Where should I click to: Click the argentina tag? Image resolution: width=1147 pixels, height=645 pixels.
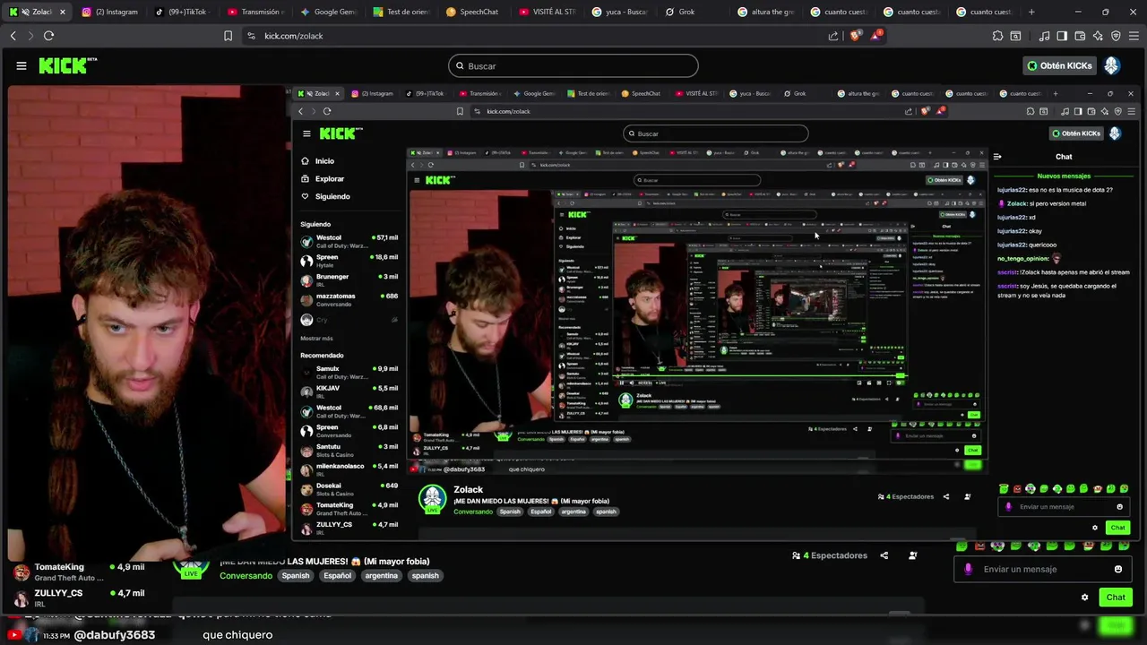coord(381,576)
